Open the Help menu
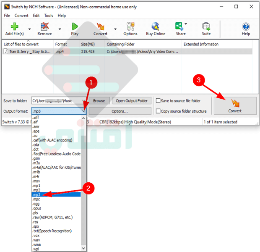 click(62, 16)
